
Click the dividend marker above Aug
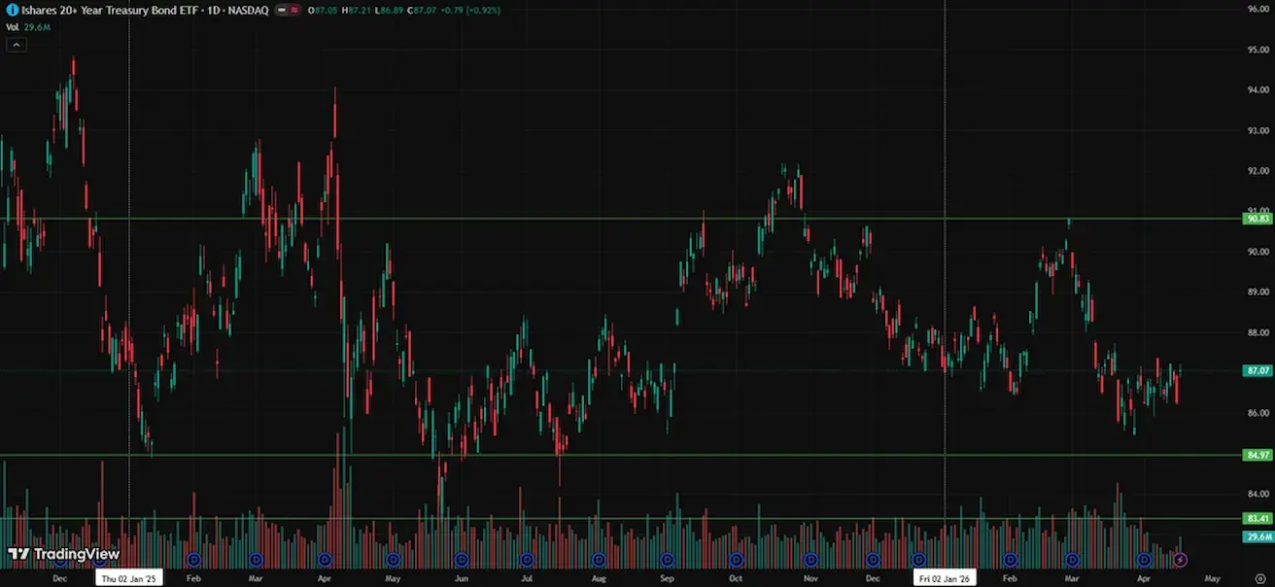click(599, 560)
